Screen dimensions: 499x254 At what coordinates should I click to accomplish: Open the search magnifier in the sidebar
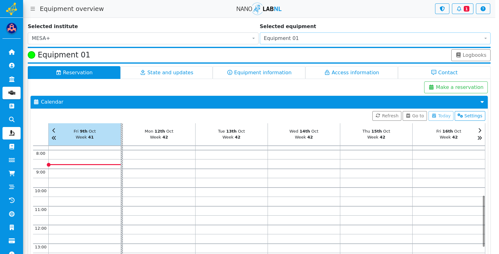click(x=12, y=120)
